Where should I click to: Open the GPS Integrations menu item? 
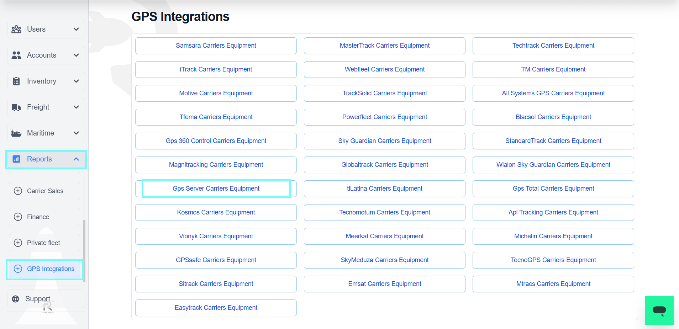[x=50, y=269]
